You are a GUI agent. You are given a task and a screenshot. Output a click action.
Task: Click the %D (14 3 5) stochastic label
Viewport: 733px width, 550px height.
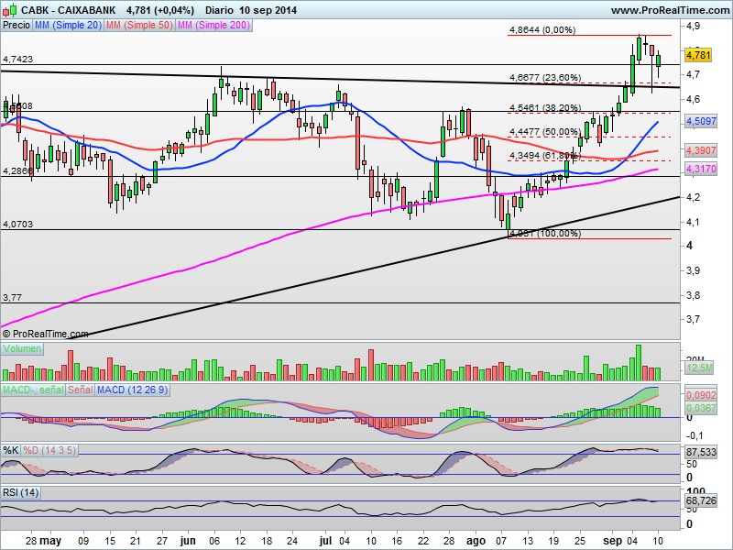[49, 450]
